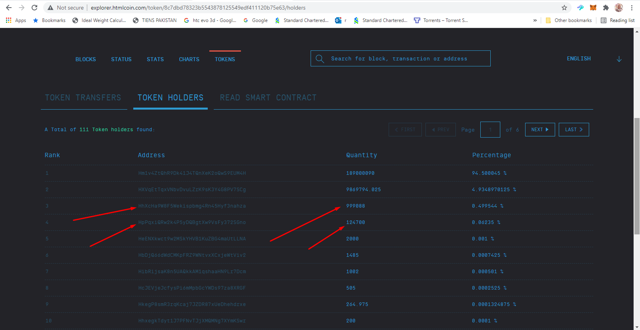Focus the block/transaction search field
This screenshot has height=330, width=640.
(x=401, y=58)
